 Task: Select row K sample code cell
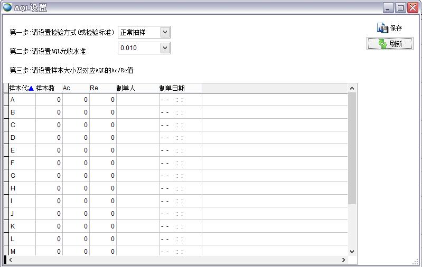(x=22, y=226)
